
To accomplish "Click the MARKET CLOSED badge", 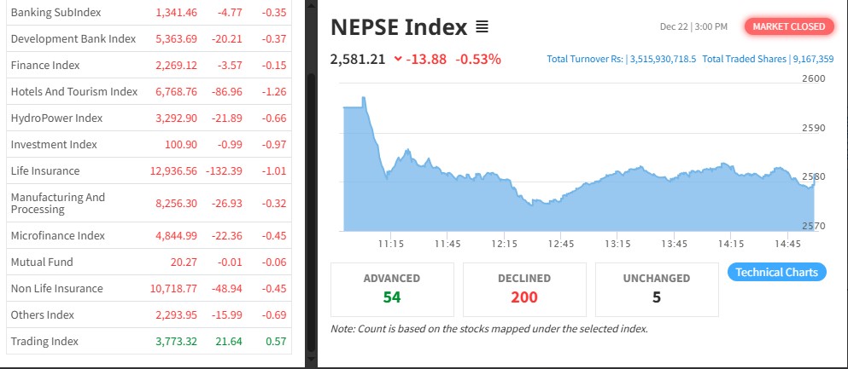I will point(789,26).
